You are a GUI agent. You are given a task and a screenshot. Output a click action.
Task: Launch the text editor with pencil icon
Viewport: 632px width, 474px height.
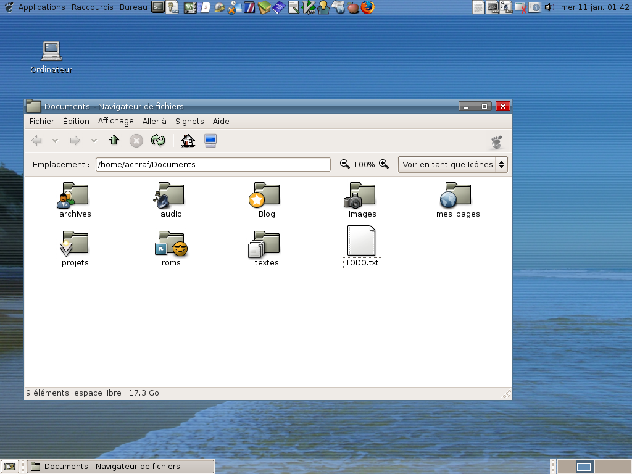pos(294,7)
